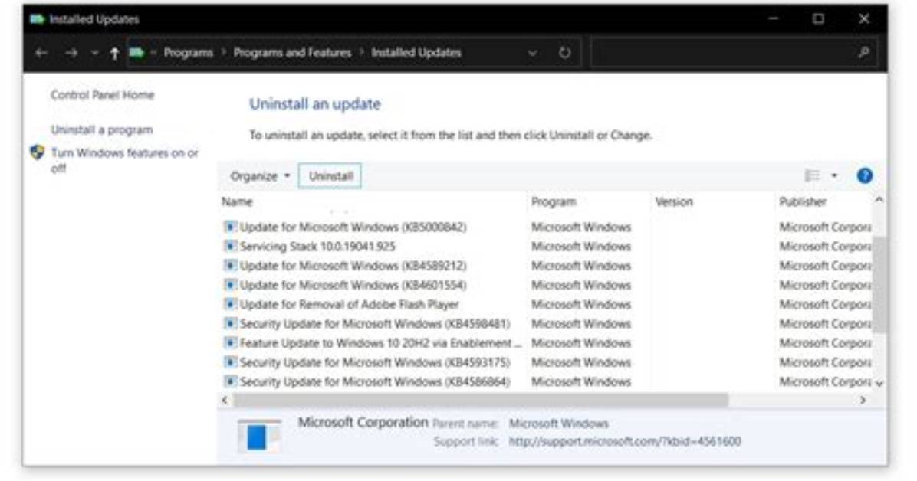Select Security Update (KB4593175) row
The height and width of the screenshot is (481, 917).
(x=374, y=362)
